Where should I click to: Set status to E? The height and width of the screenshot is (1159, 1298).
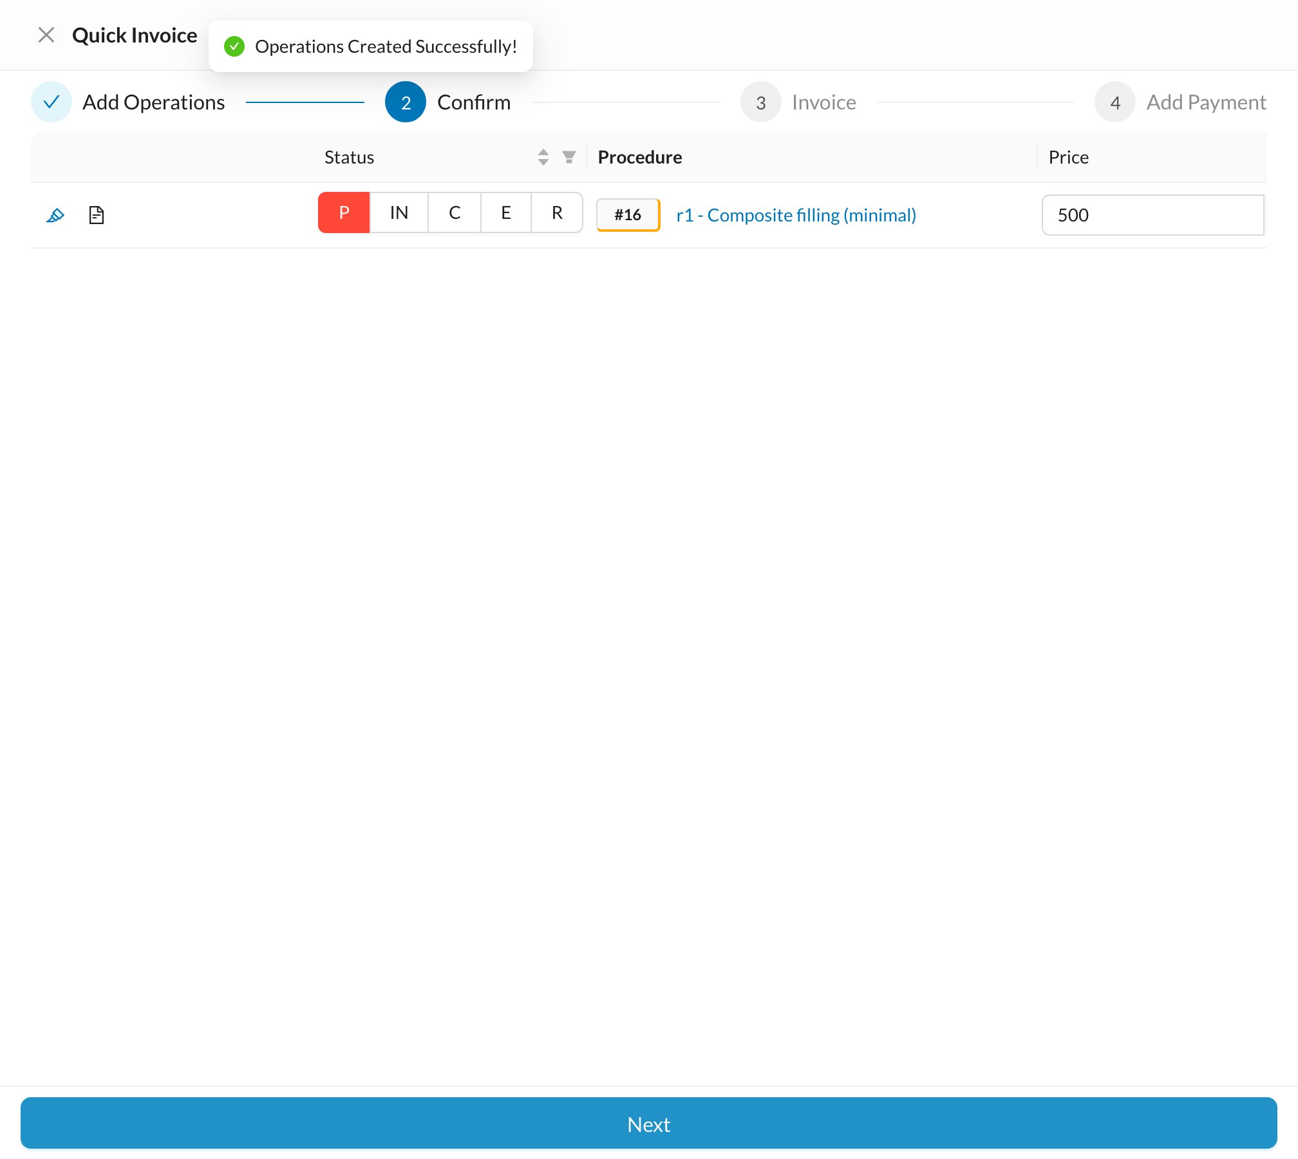click(506, 212)
